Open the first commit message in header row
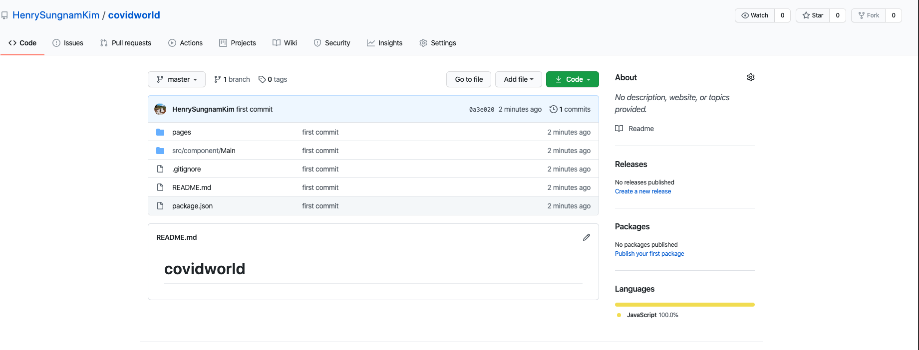Image resolution: width=919 pixels, height=350 pixels. tap(254, 109)
